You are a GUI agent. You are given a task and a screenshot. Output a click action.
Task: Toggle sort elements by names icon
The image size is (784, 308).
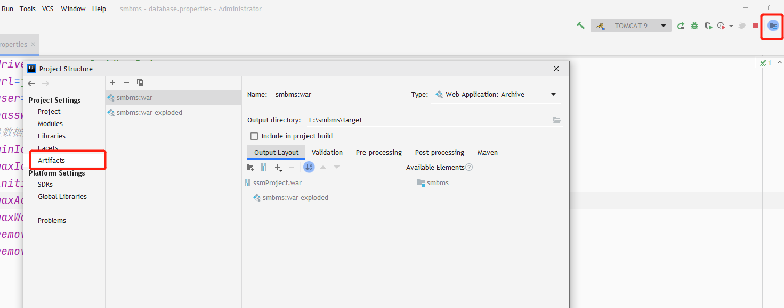309,167
